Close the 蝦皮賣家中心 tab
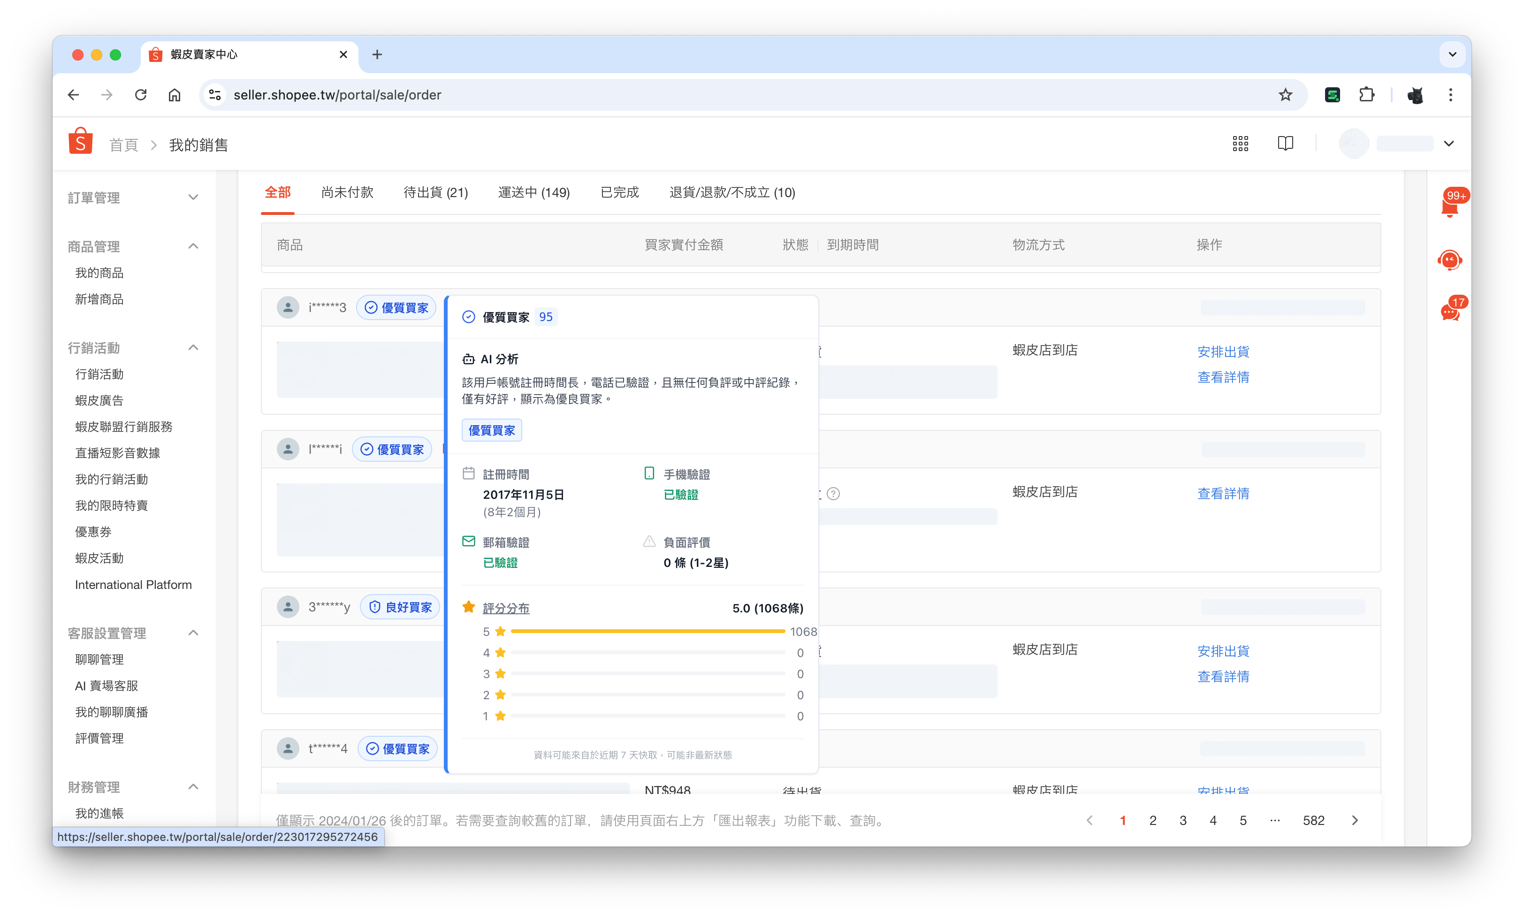1524x916 pixels. [343, 54]
